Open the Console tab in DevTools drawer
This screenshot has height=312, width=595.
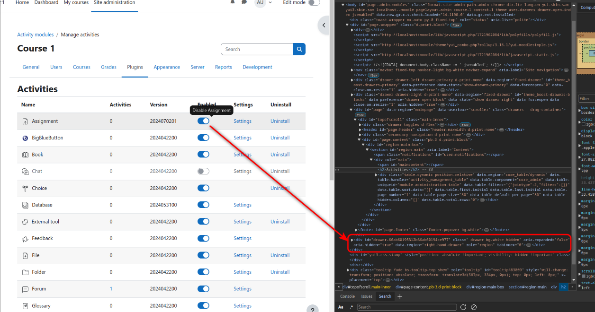347,296
